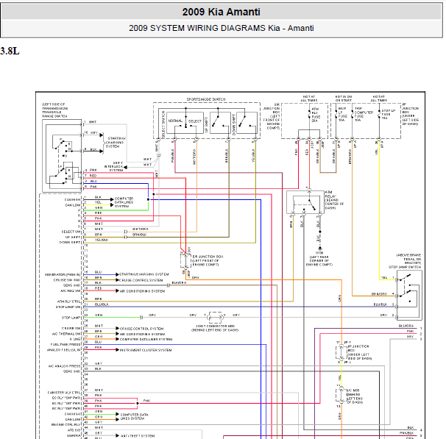The width and height of the screenshot is (446, 439).
Task: Click the 'BRN/BLK' wire label after pin 8 splice
Action: coord(139,235)
